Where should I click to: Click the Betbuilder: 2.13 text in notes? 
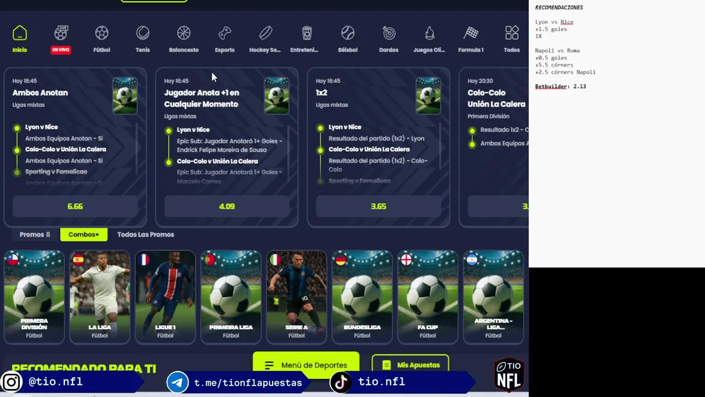pos(561,87)
